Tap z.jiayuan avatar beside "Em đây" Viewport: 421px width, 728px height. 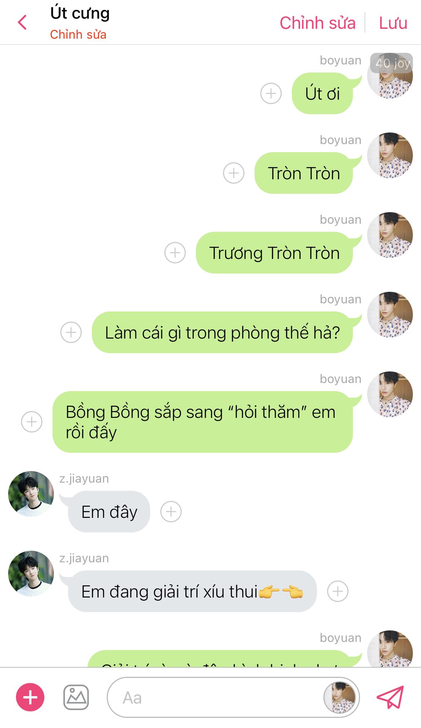click(x=31, y=494)
